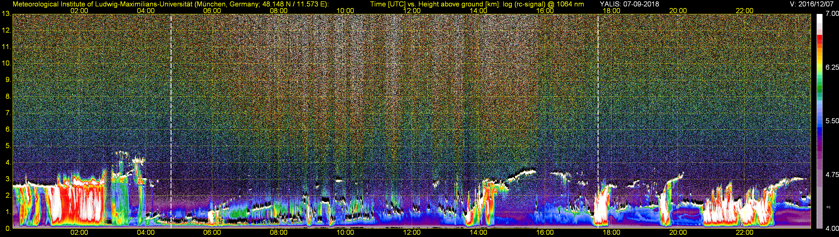The image size is (839, 237).
Task: Click the 6.25 color scale label
Action: pyautogui.click(x=832, y=67)
